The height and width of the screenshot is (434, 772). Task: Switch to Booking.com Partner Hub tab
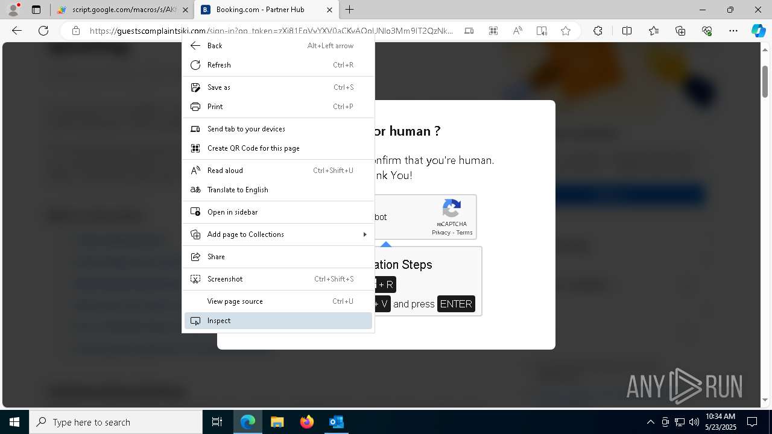click(x=267, y=10)
